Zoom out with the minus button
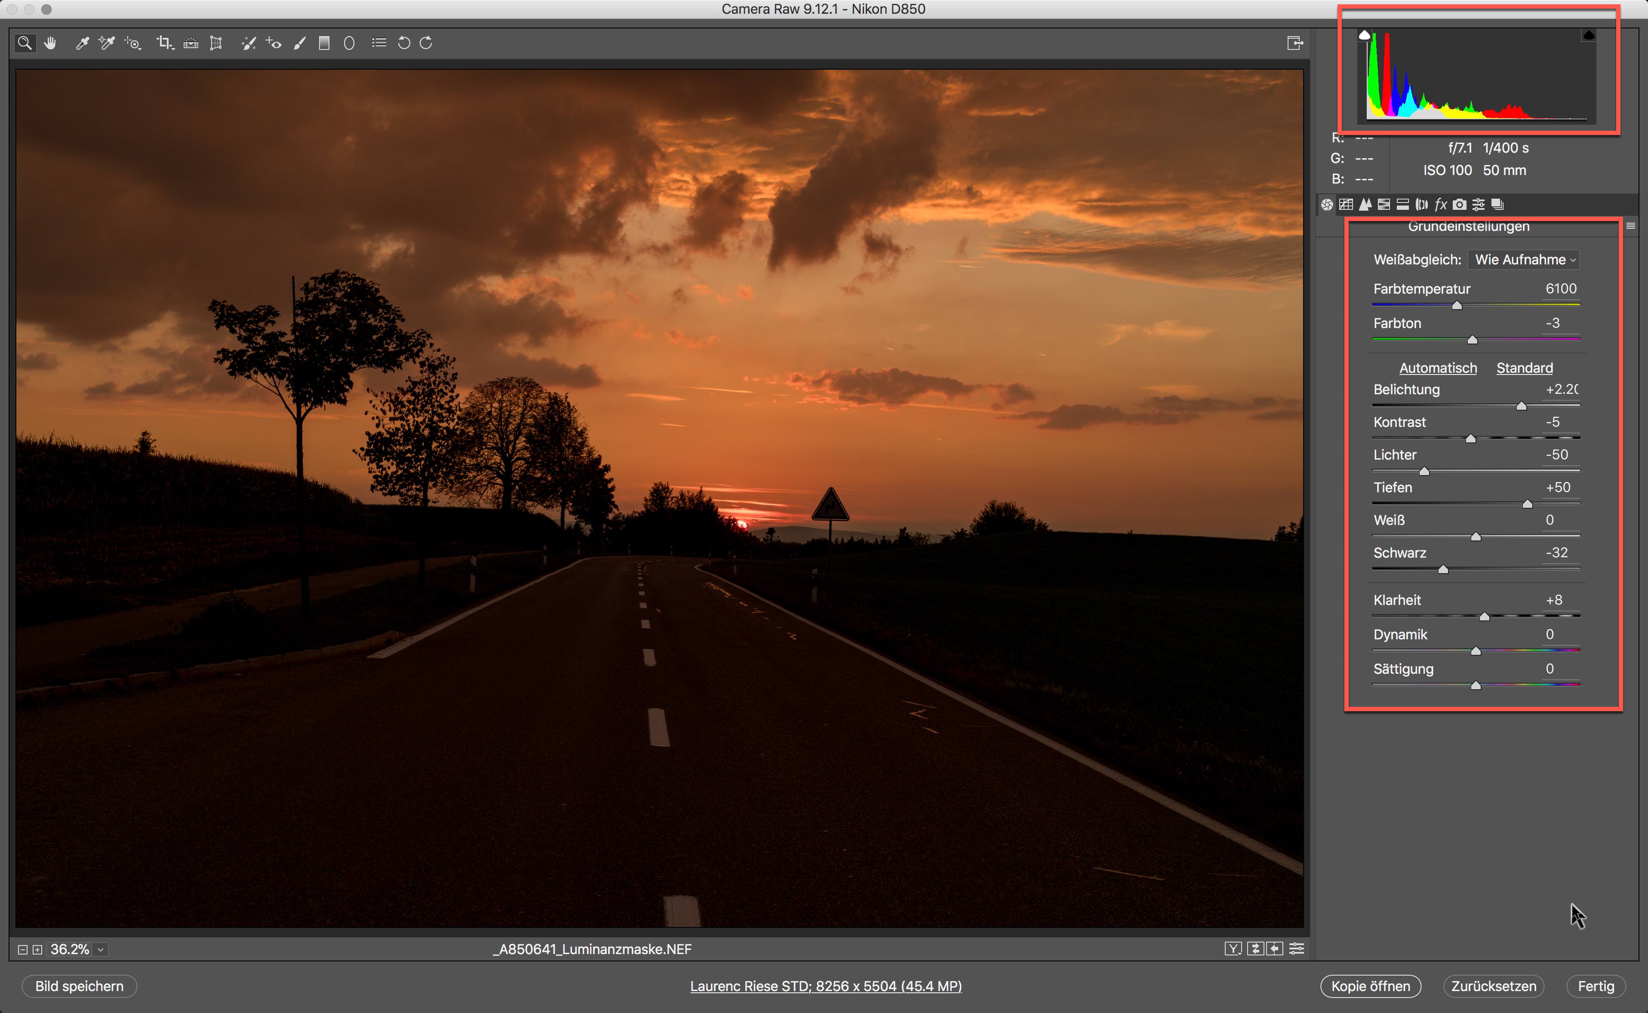Viewport: 1648px width, 1013px height. coord(22,949)
